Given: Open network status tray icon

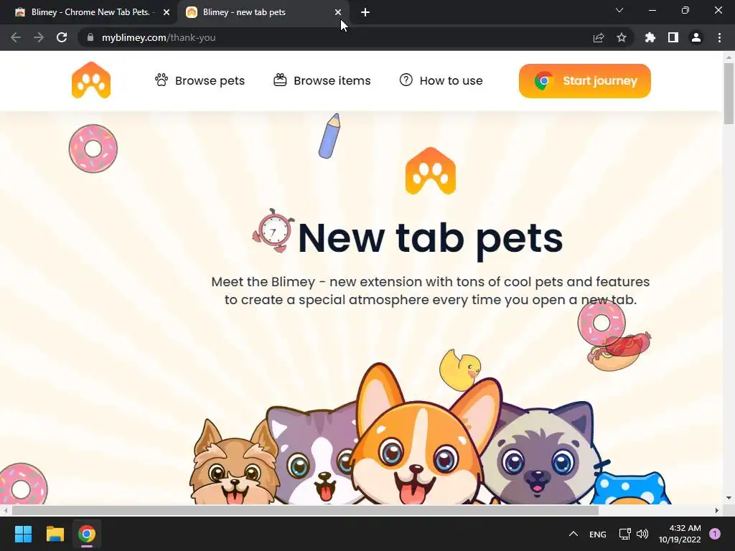Looking at the screenshot, I should [x=625, y=534].
